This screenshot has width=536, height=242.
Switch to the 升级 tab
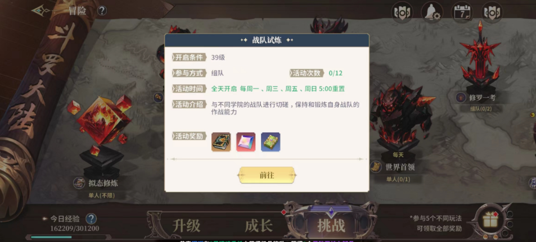point(186,225)
